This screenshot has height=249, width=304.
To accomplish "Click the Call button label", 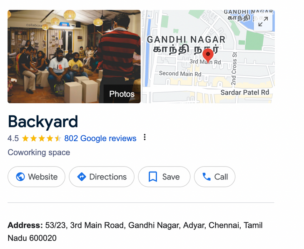I will 221,177.
